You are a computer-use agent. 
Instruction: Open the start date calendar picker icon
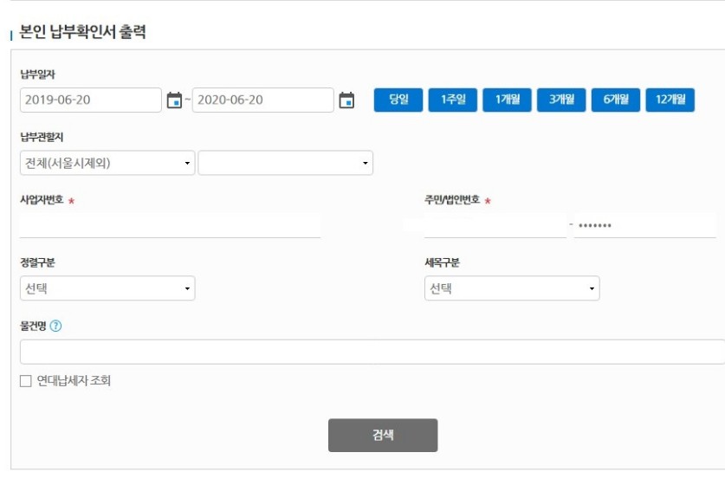coord(174,100)
